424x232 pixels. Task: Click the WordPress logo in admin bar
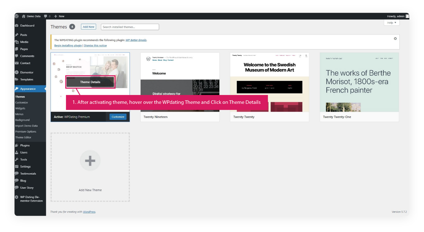click(17, 16)
